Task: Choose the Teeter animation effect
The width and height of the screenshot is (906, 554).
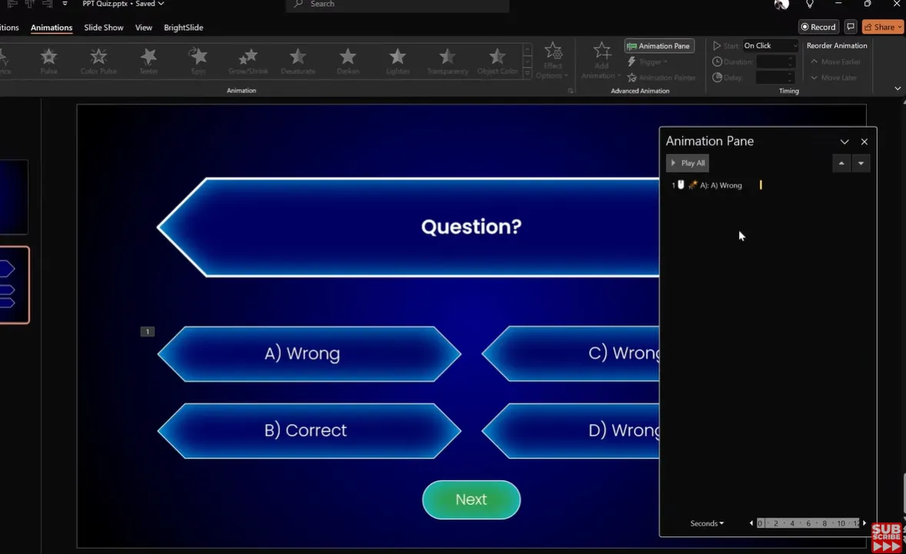Action: pyautogui.click(x=148, y=61)
